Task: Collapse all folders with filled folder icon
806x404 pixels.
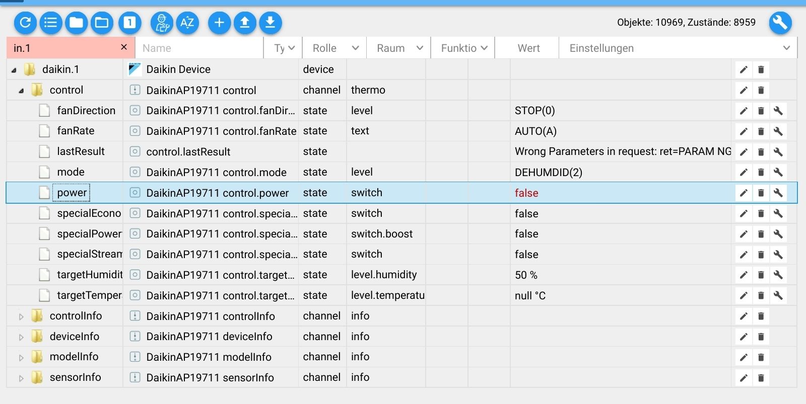Action: click(76, 23)
